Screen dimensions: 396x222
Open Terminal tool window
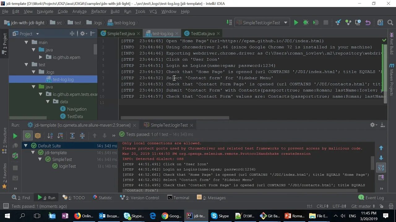[x=178, y=198]
